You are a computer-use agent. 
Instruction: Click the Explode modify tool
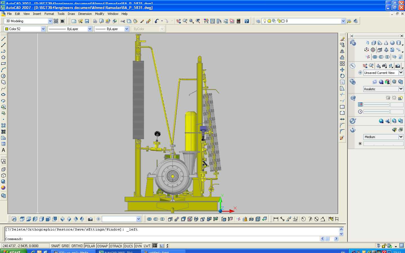(x=342, y=138)
